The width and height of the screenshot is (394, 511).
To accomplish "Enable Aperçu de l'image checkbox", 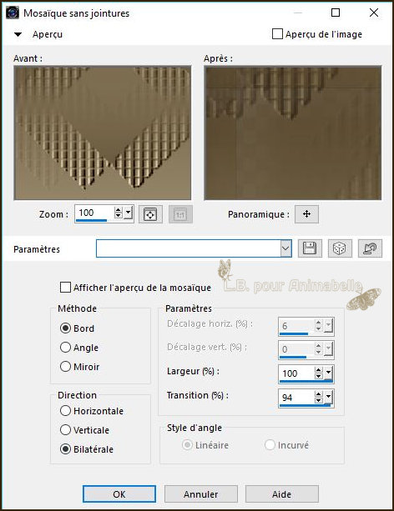I will (277, 34).
